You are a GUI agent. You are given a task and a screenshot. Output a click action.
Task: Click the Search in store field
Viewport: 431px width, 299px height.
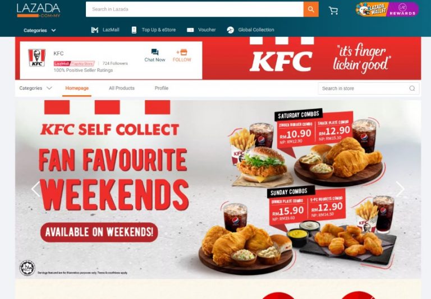point(369,88)
